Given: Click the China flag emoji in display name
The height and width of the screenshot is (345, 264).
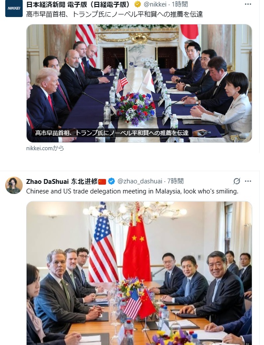Looking at the screenshot, I should [x=102, y=182].
